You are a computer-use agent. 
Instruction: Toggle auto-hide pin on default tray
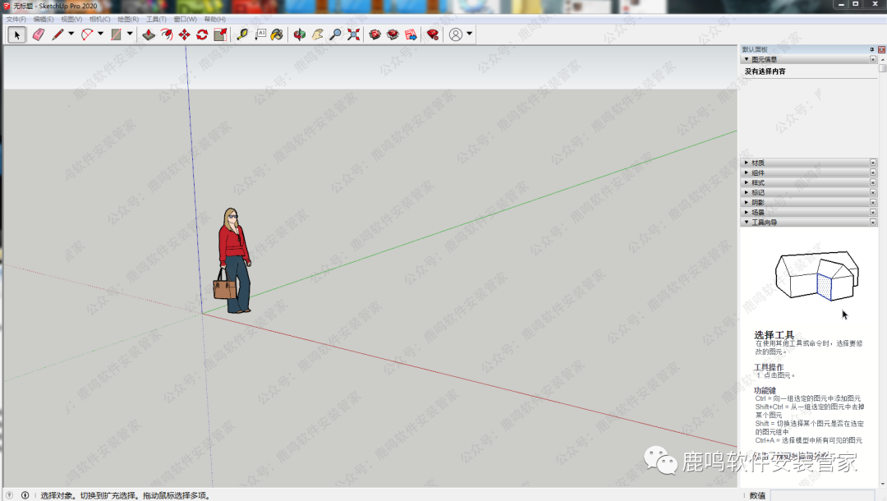click(x=872, y=49)
